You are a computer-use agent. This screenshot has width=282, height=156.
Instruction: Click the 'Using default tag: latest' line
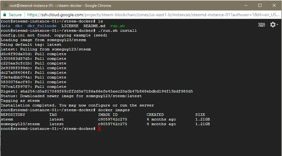(x=31, y=45)
